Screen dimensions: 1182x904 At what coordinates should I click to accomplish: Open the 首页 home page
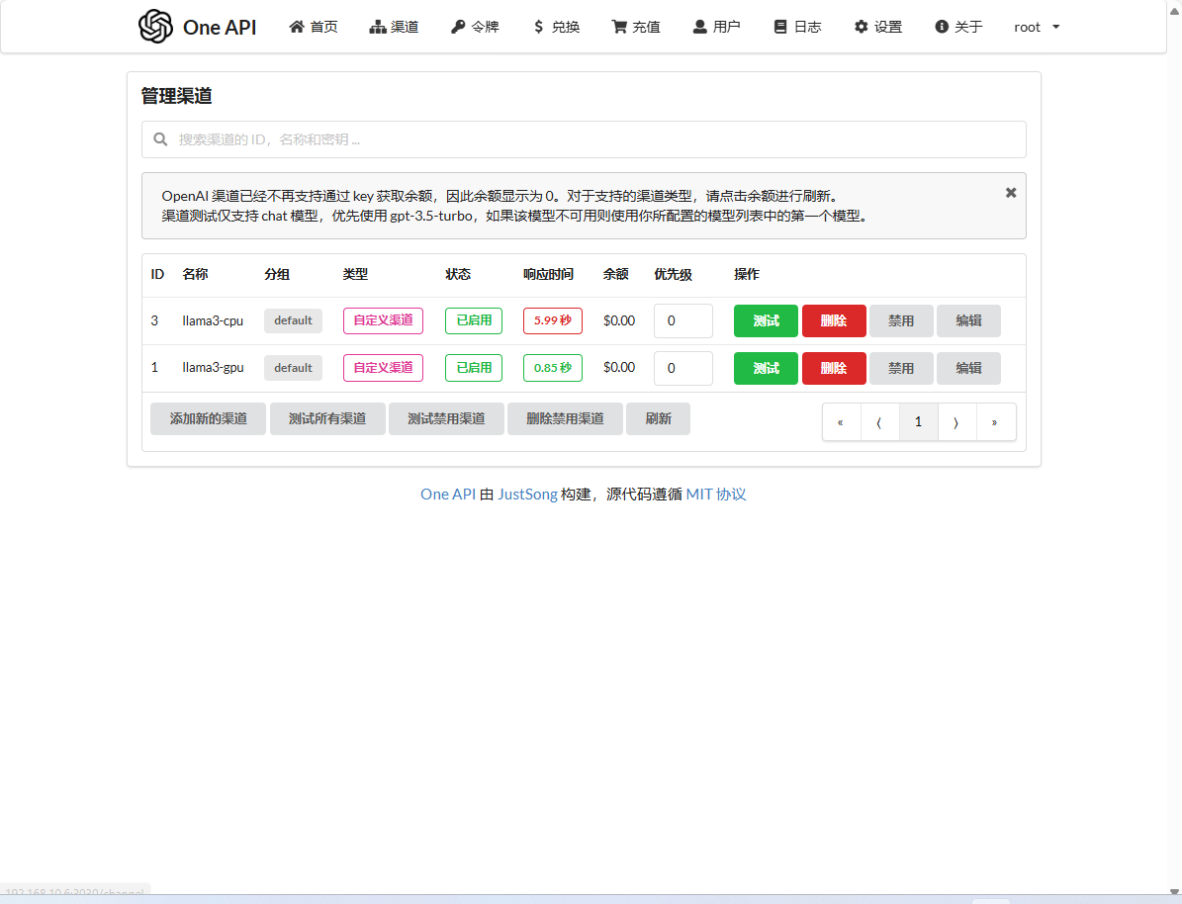313,27
